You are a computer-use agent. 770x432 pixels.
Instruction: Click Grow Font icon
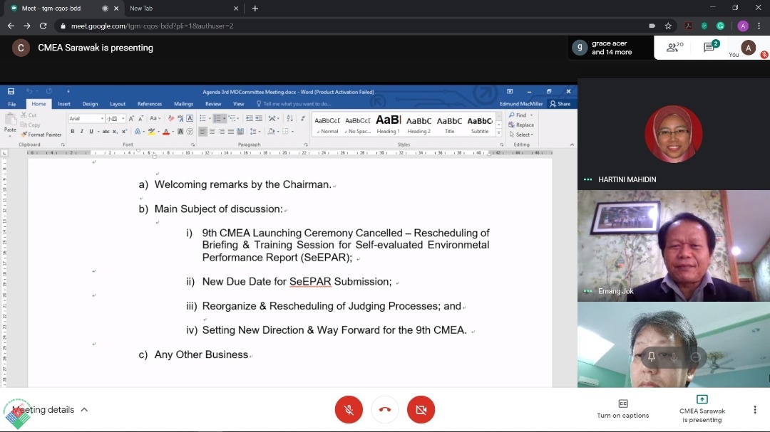(x=131, y=119)
